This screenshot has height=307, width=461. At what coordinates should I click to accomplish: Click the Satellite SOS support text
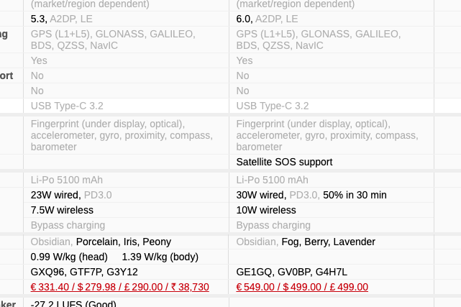[x=284, y=162]
